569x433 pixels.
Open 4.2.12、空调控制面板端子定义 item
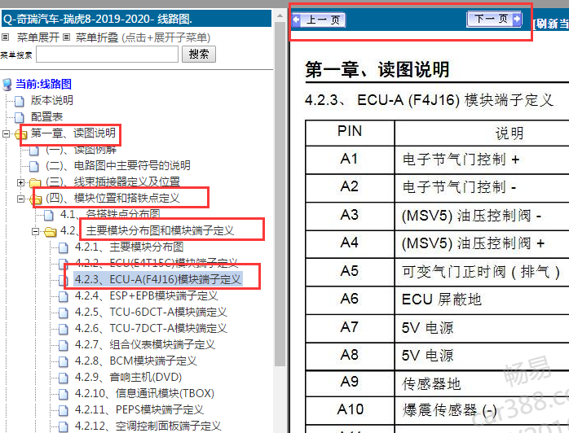pos(148,426)
